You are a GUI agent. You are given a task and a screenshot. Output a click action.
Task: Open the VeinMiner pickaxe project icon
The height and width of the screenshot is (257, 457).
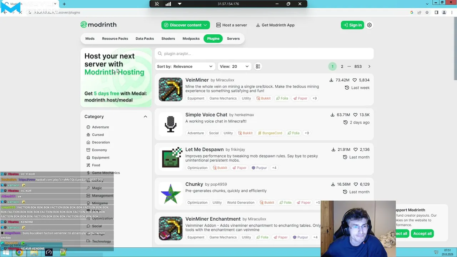click(170, 89)
